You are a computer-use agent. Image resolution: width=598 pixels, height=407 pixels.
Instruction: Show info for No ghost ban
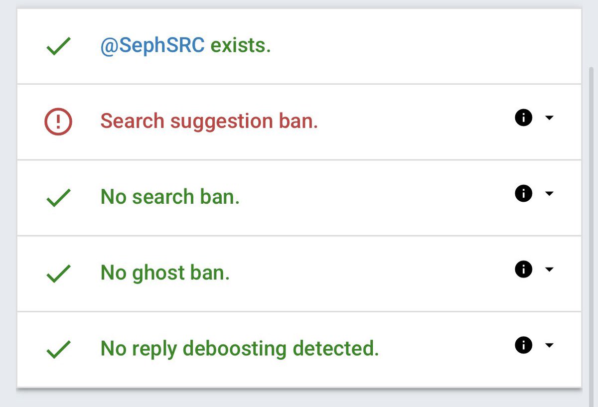tap(523, 270)
